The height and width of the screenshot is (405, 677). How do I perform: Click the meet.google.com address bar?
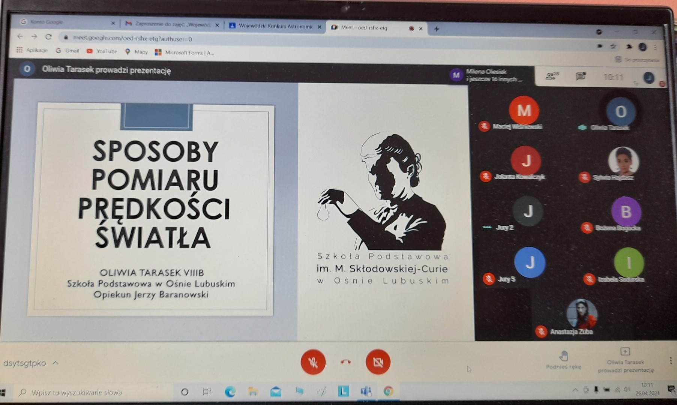132,38
